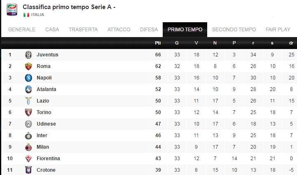Click the ITALIA country link
Viewport: 297px width, 175px height.
click(37, 15)
